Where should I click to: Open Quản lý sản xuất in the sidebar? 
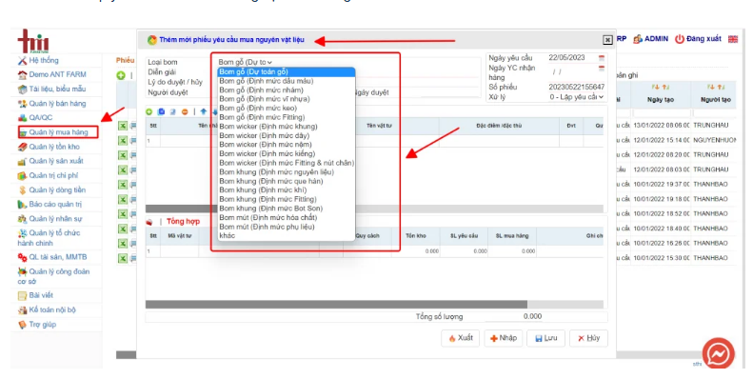tap(56, 161)
